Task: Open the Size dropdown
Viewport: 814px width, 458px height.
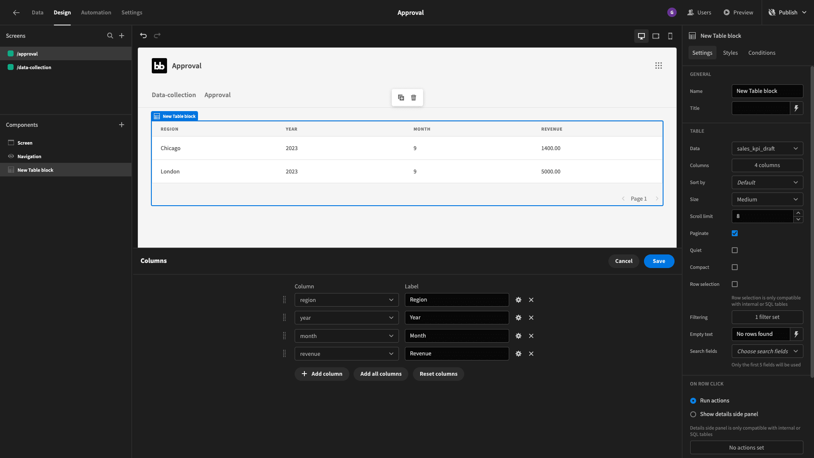Action: click(x=767, y=199)
